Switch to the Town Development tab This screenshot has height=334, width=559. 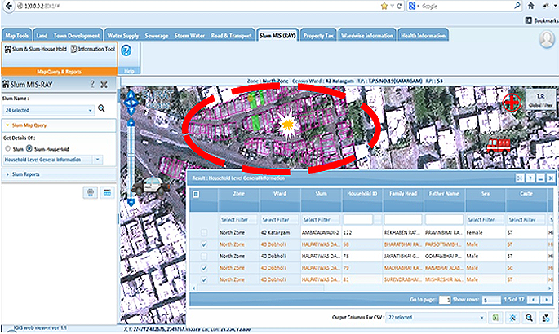point(76,36)
